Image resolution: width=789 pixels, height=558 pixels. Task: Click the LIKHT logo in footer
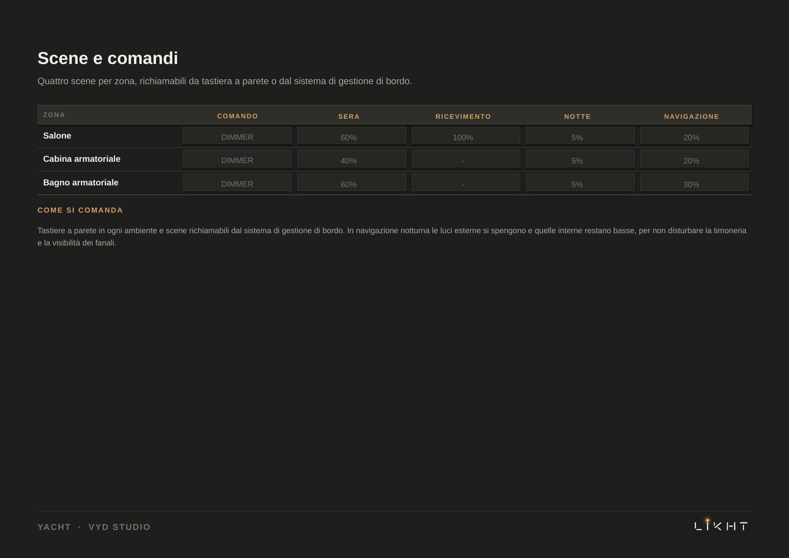[x=721, y=526]
